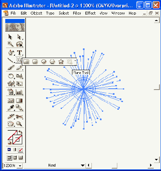Click the Fill color box

[12, 135]
